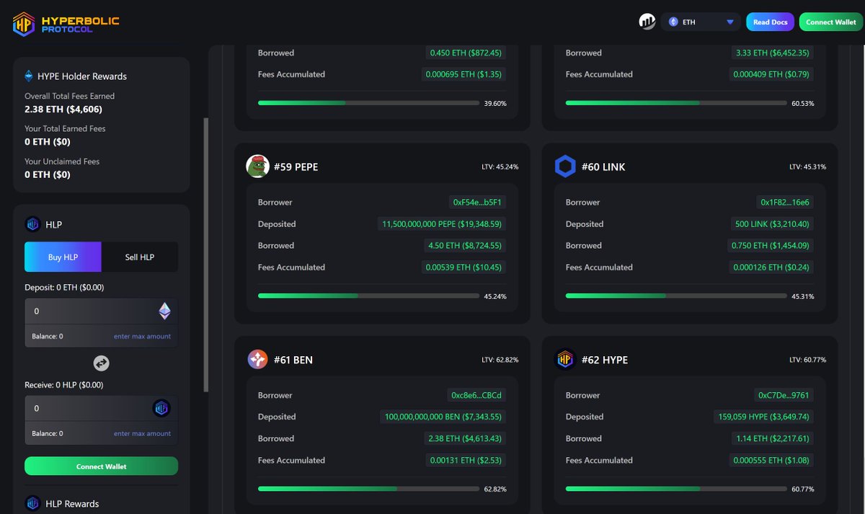Click deposited value 11,500,000,000 PEPE ($19,348.59)
Image resolution: width=865 pixels, height=514 pixels.
441,224
